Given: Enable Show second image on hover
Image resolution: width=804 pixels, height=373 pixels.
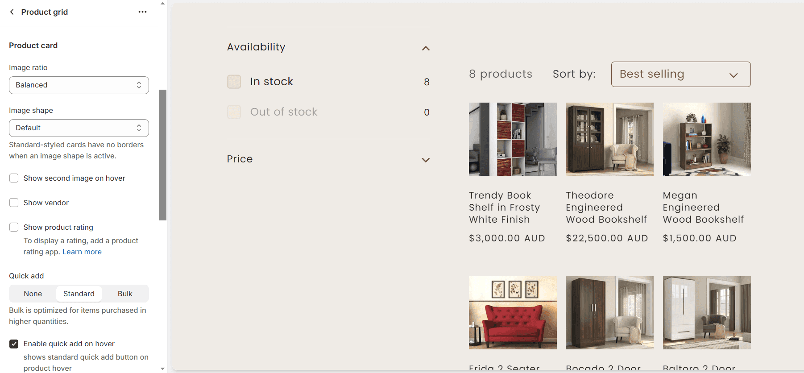Looking at the screenshot, I should [x=14, y=178].
